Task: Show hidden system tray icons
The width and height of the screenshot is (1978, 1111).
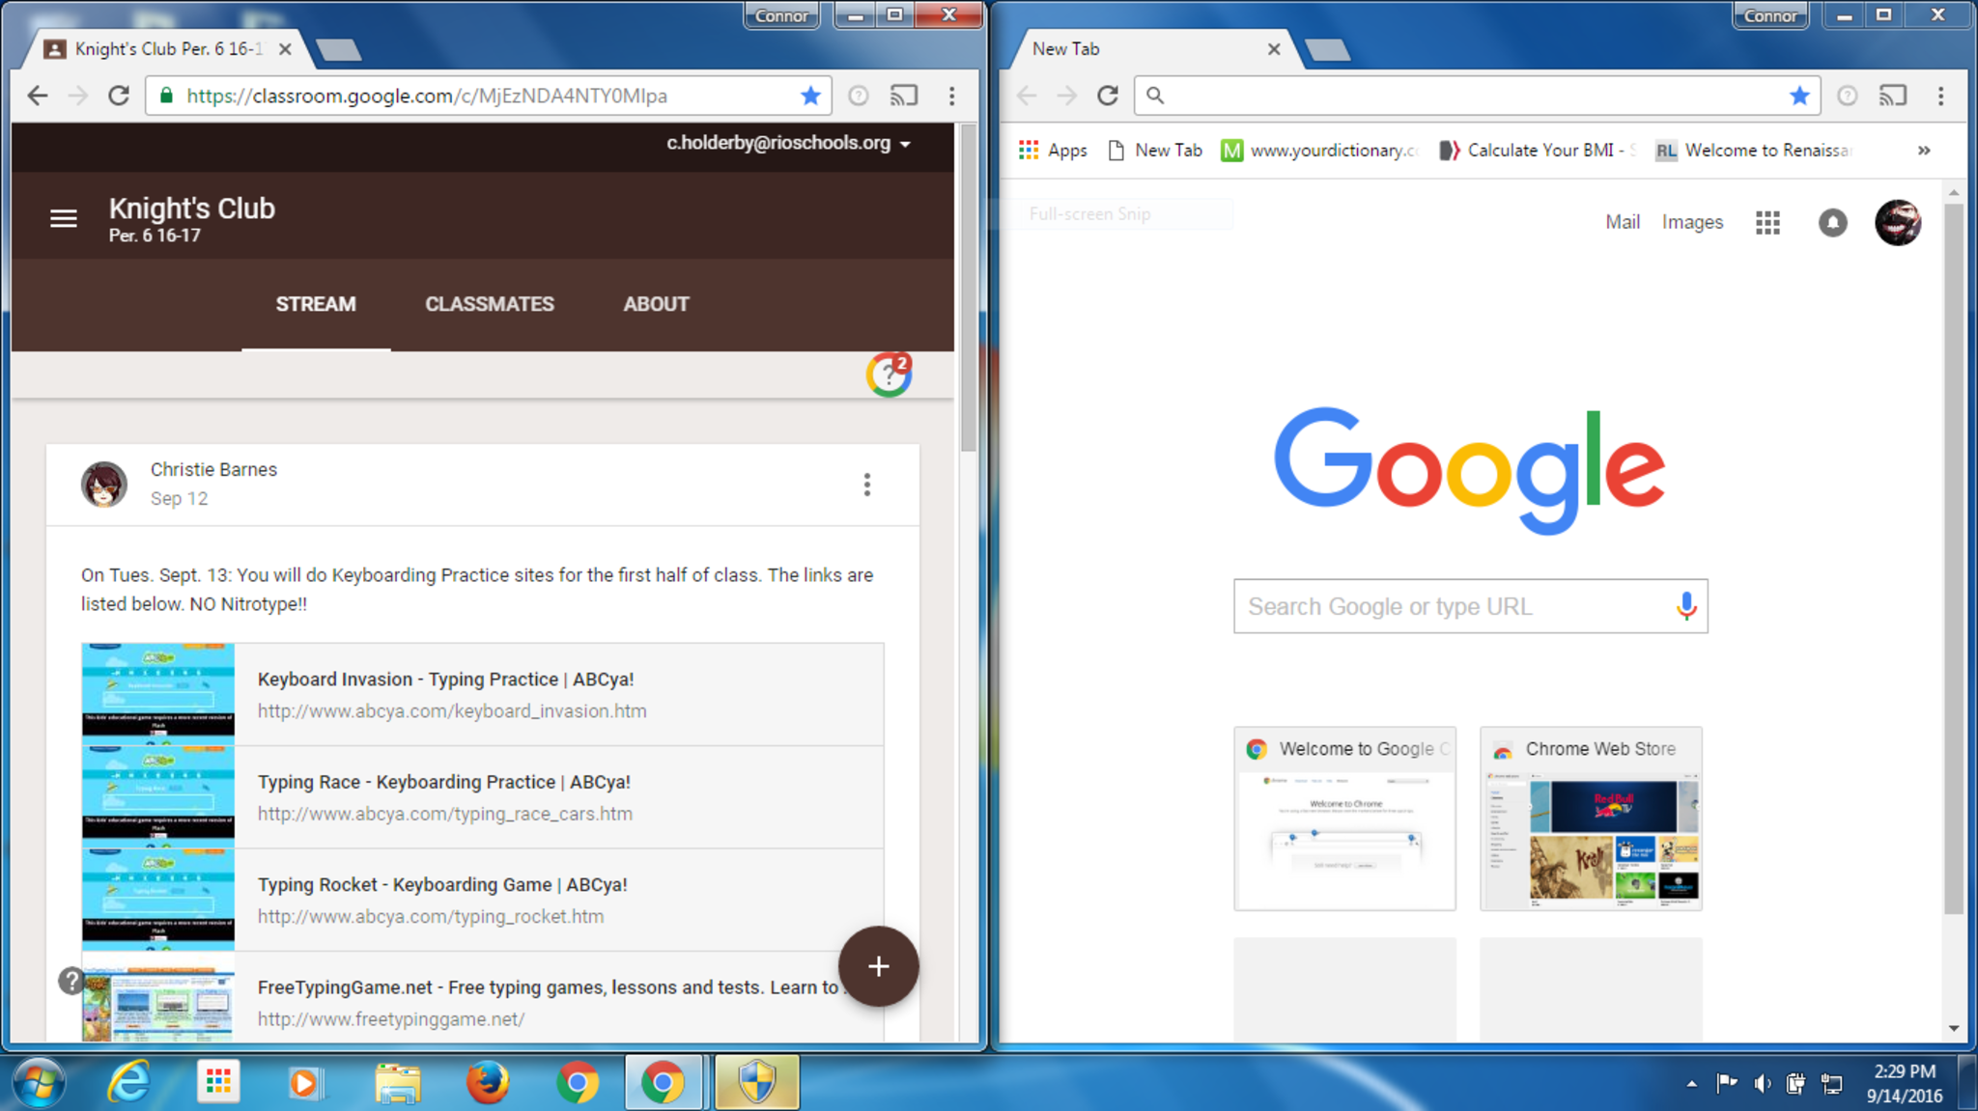Action: pyautogui.click(x=1691, y=1084)
